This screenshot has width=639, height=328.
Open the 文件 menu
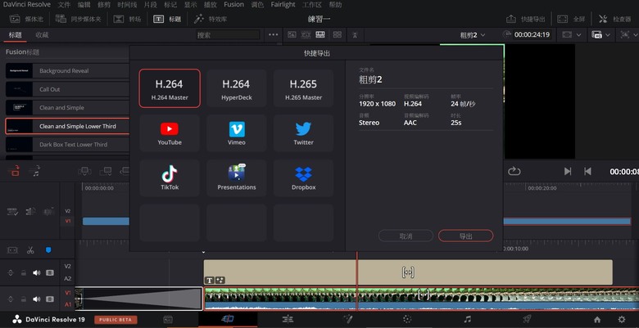click(x=64, y=5)
